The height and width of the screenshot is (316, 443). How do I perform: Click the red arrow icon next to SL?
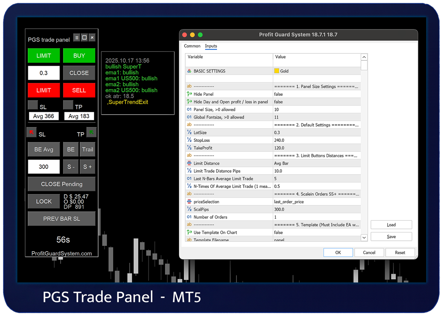point(32,132)
